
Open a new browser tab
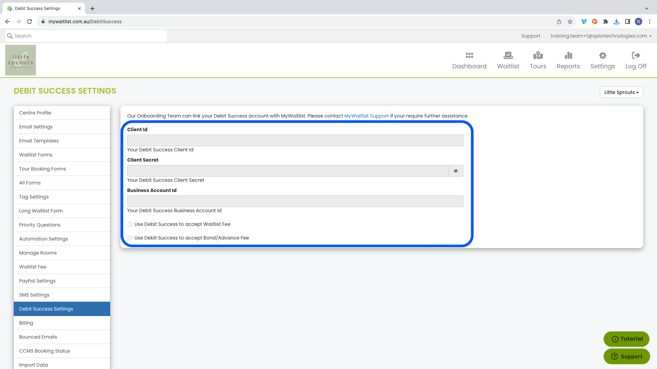(x=92, y=9)
